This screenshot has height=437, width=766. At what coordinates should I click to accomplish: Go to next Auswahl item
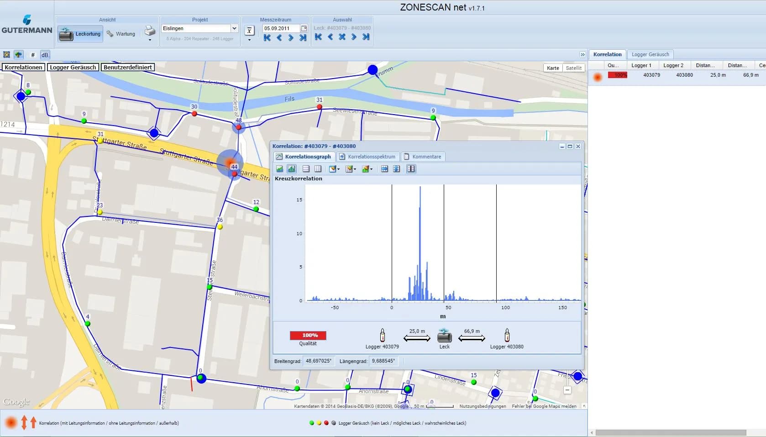(354, 37)
